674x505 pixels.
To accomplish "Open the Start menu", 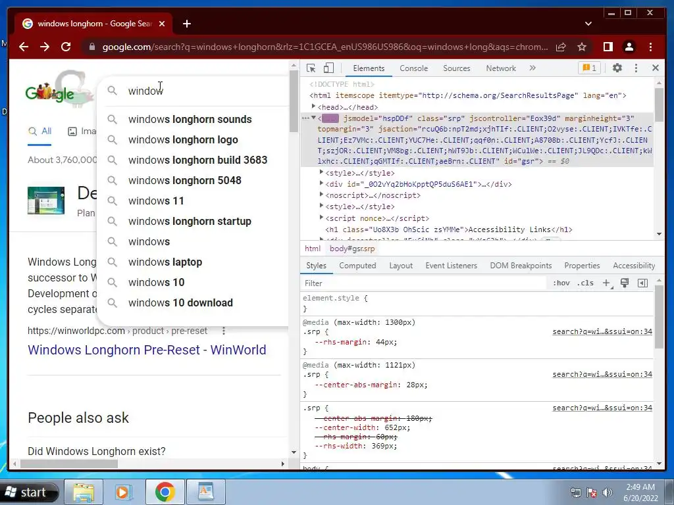I will coord(29,492).
